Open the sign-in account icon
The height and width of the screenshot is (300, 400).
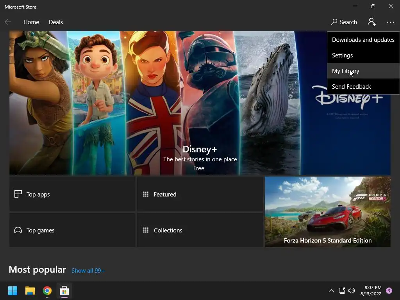tap(372, 22)
